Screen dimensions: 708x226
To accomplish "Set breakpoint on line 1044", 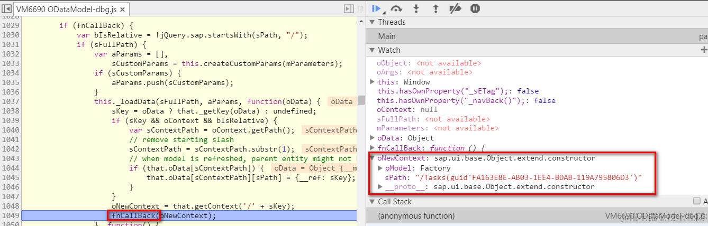I will tap(11, 168).
